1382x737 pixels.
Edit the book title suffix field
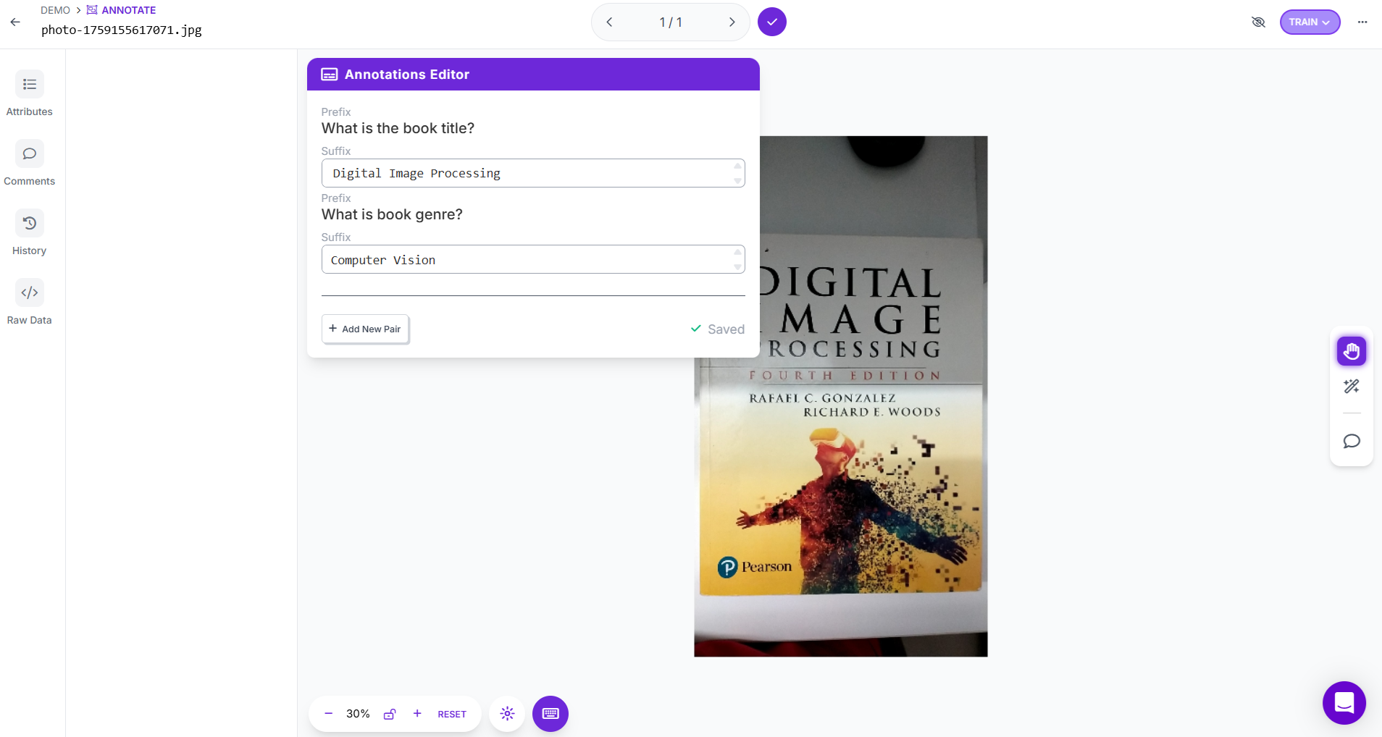pos(533,173)
